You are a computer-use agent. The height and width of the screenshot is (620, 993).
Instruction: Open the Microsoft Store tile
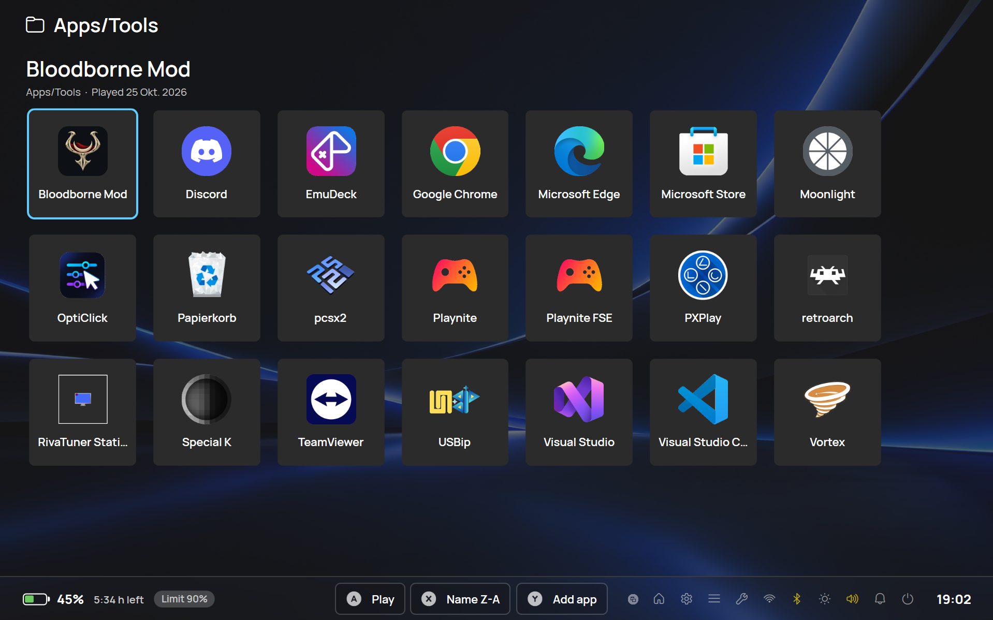click(703, 164)
